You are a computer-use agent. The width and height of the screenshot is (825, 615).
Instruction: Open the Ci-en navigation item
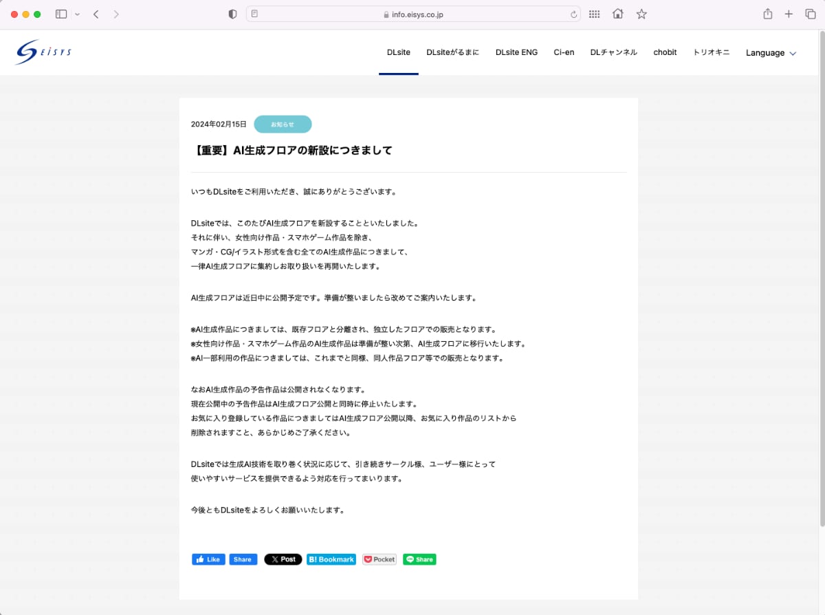point(564,52)
